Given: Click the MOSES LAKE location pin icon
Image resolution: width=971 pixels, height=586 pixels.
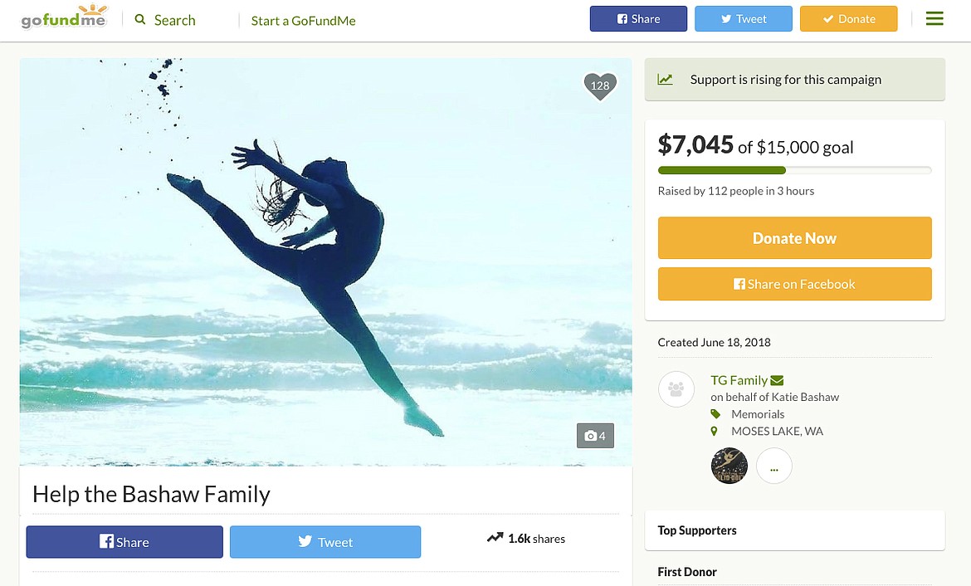Looking at the screenshot, I should pos(715,432).
